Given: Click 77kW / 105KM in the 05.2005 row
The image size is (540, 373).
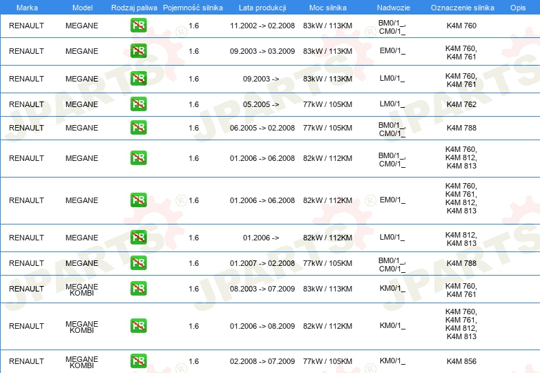Looking at the screenshot, I should (x=327, y=104).
